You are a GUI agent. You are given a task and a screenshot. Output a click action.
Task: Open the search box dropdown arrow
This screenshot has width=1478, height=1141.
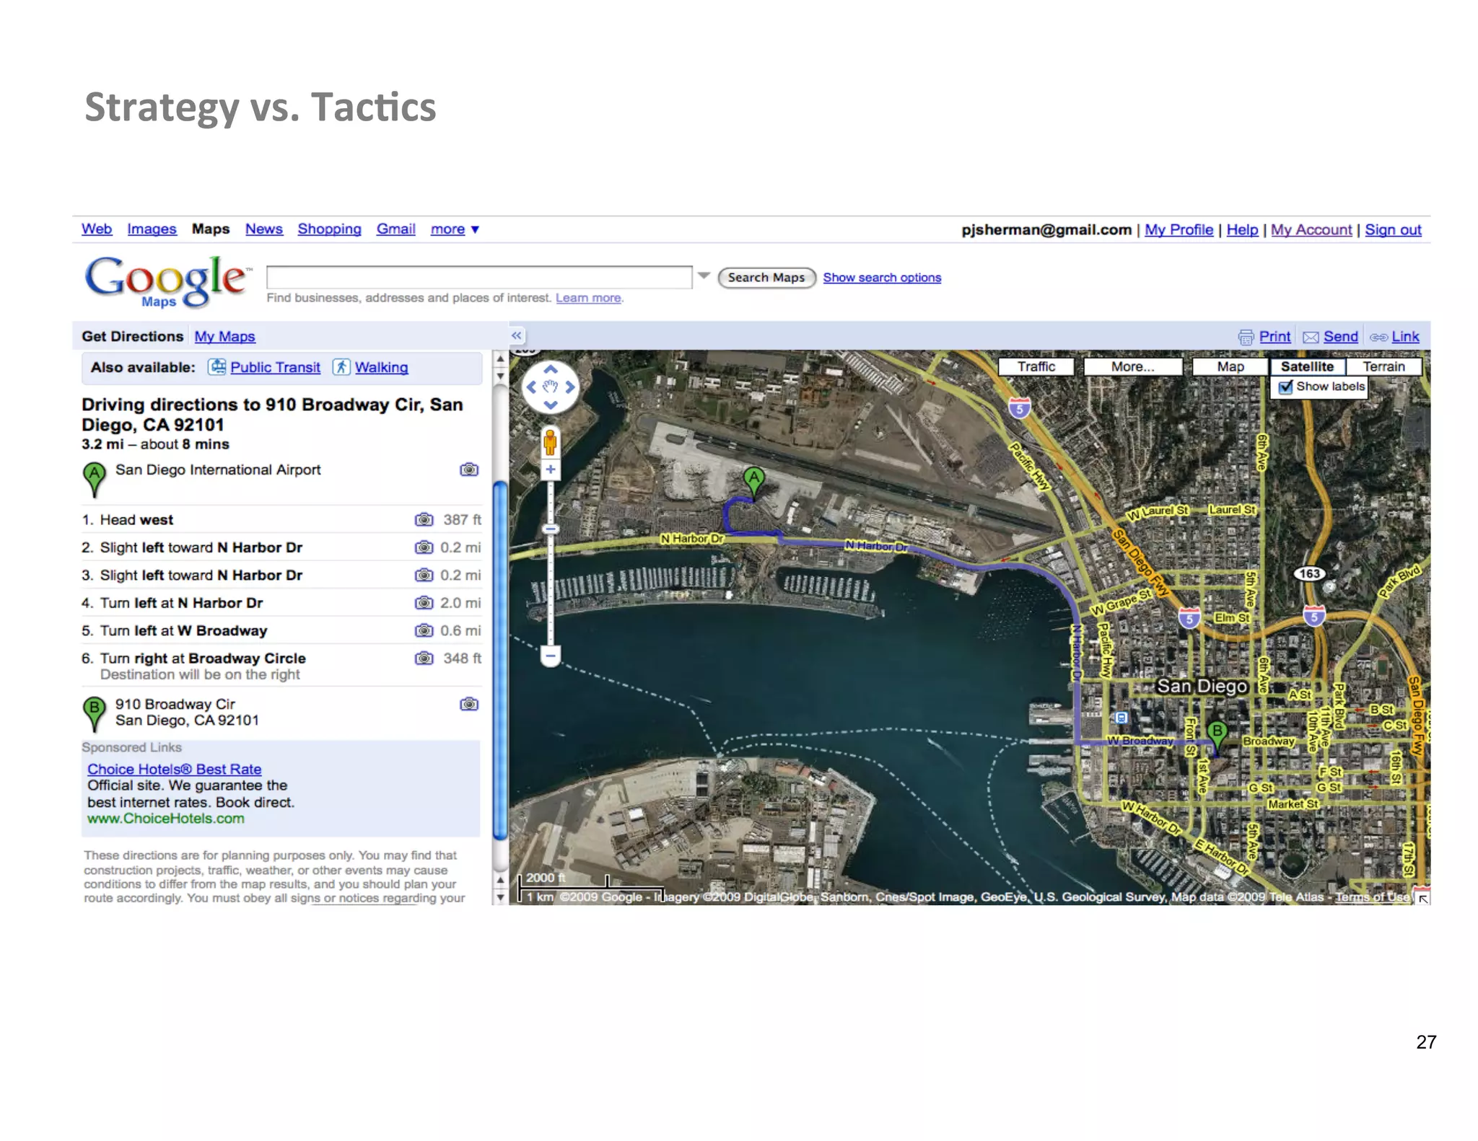click(704, 276)
